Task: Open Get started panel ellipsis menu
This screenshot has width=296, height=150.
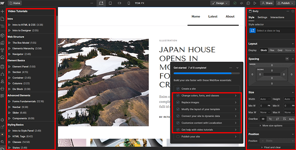Action: [231, 68]
